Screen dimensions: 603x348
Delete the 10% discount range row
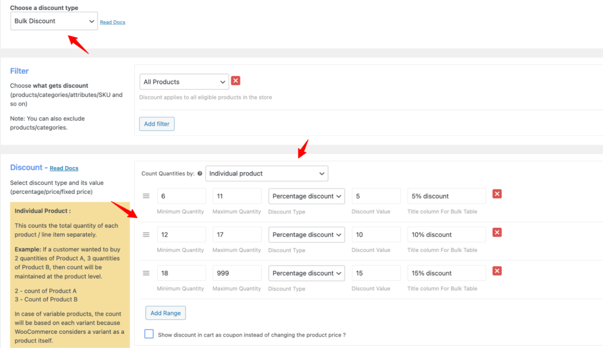click(x=497, y=233)
